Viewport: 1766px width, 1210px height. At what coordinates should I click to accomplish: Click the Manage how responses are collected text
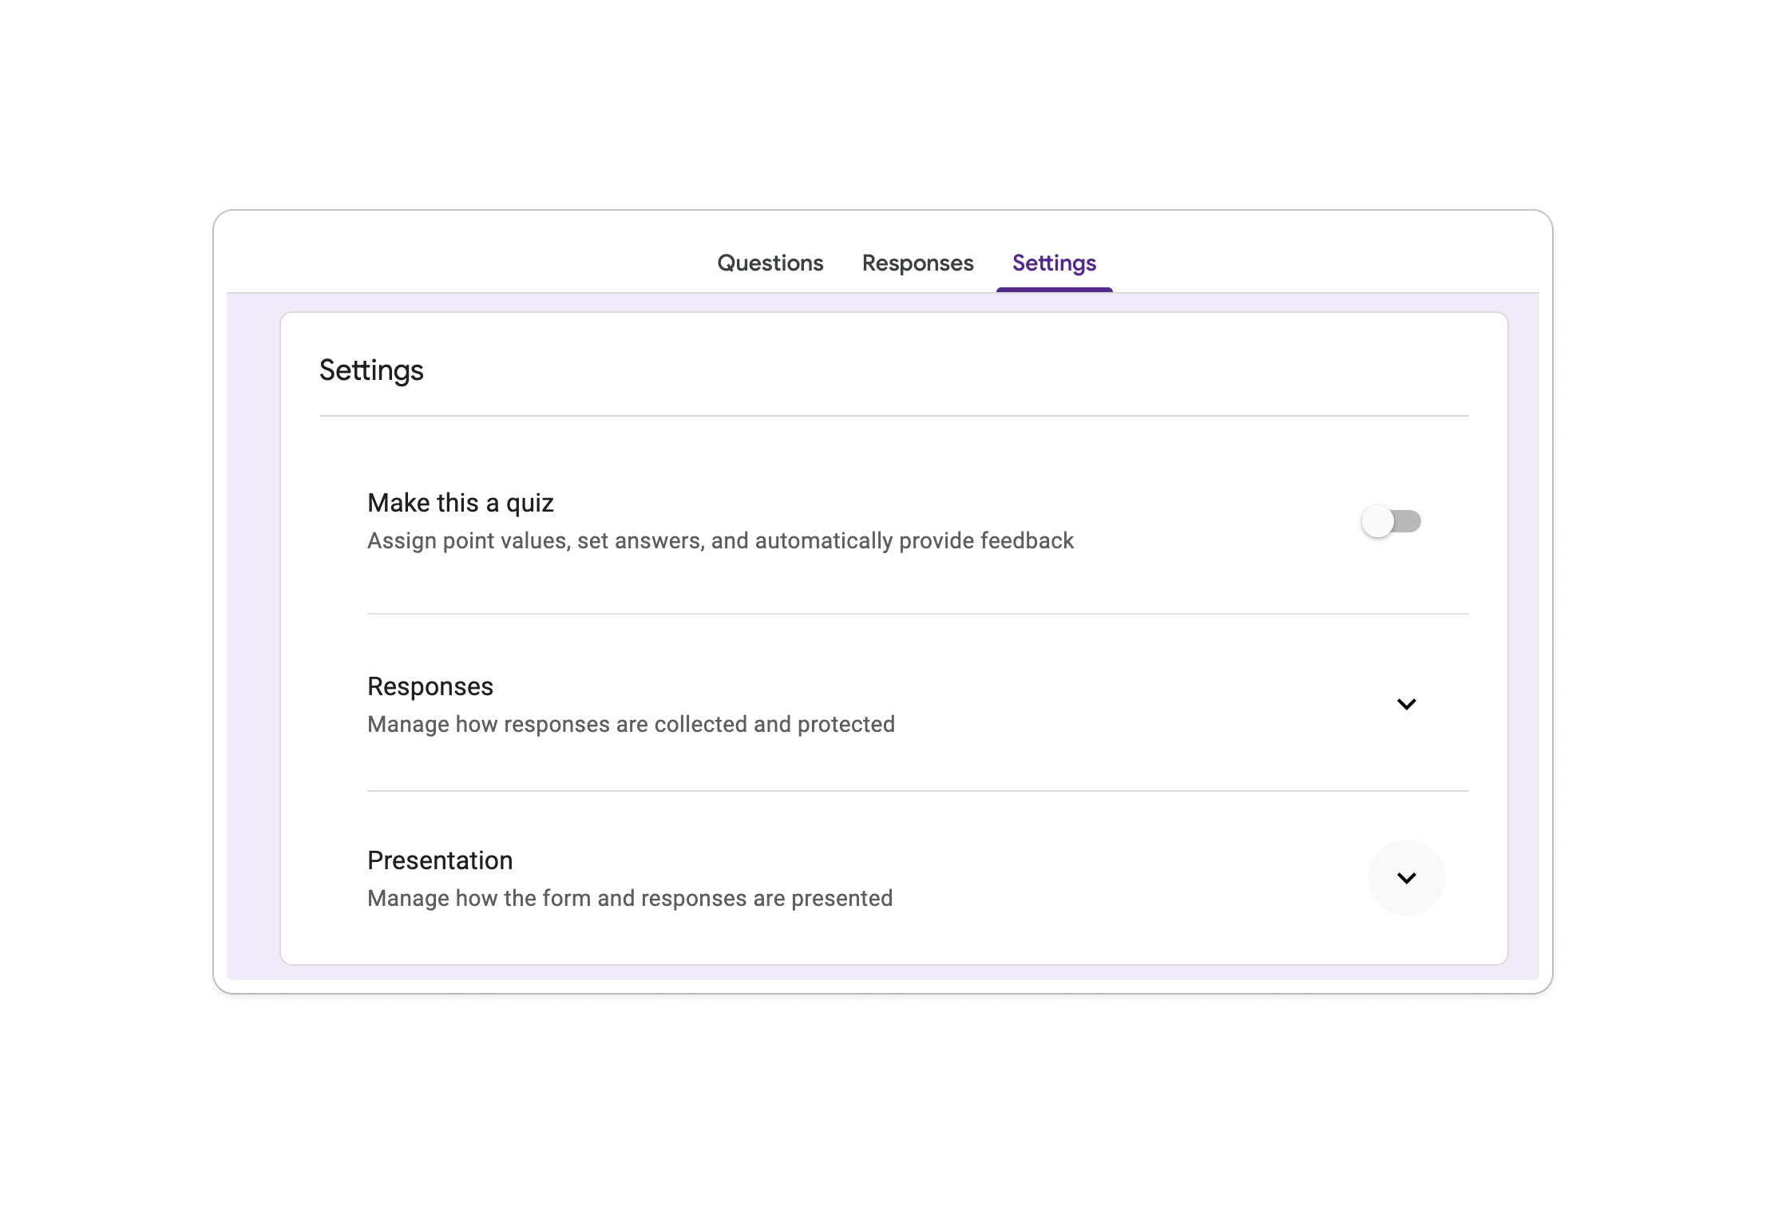pos(630,724)
